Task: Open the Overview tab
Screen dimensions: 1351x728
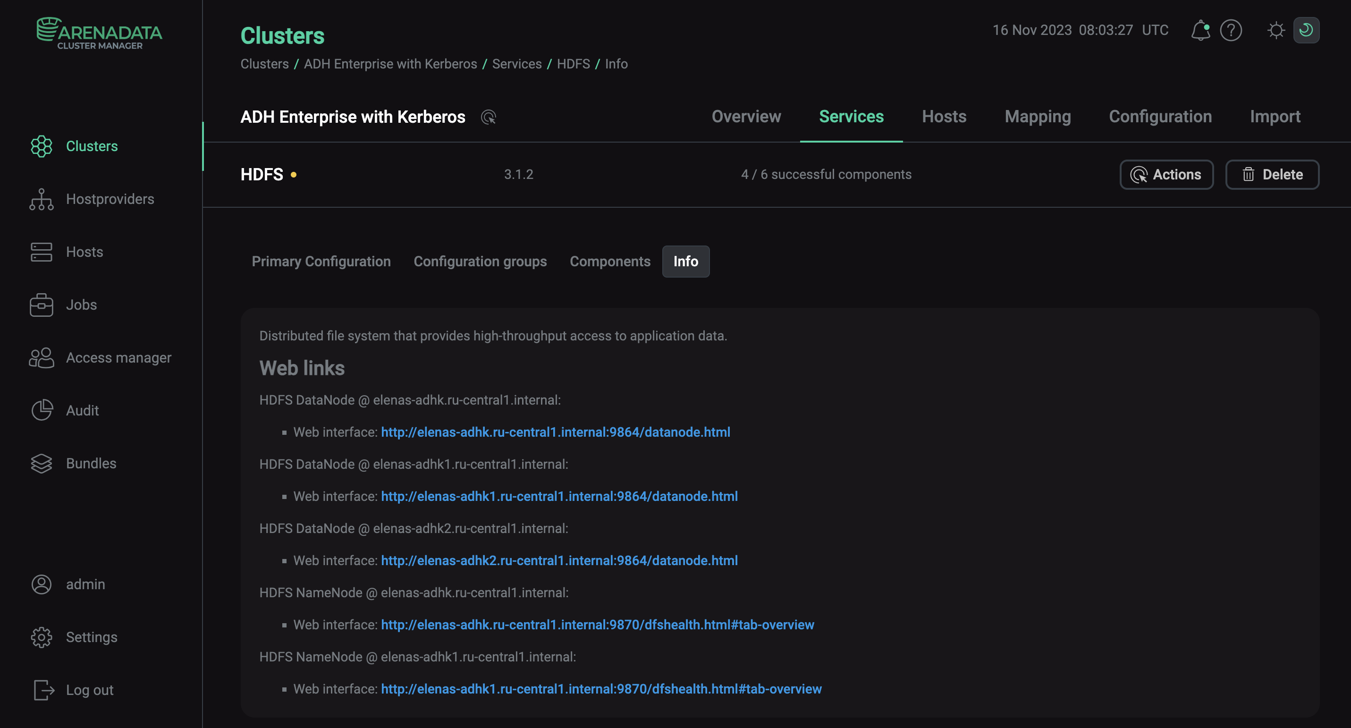Action: pos(746,117)
